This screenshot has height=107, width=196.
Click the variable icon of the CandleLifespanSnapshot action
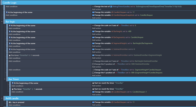point(93,15)
